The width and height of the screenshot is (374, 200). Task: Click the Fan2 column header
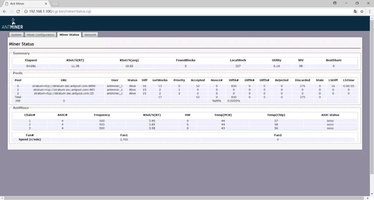click(x=278, y=135)
